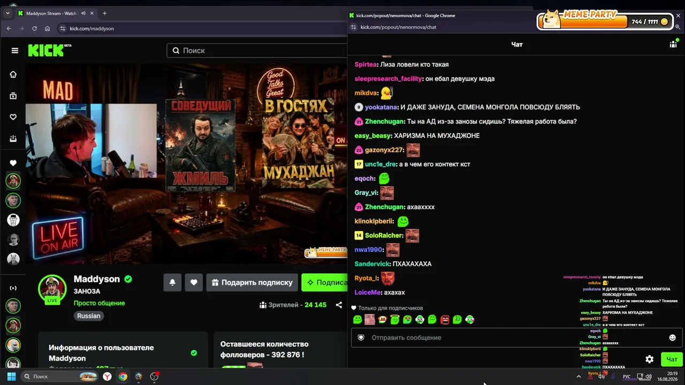This screenshot has width=685, height=385.
Task: Click the Оставшееся количество фолловеров panel heading
Action: 264,349
